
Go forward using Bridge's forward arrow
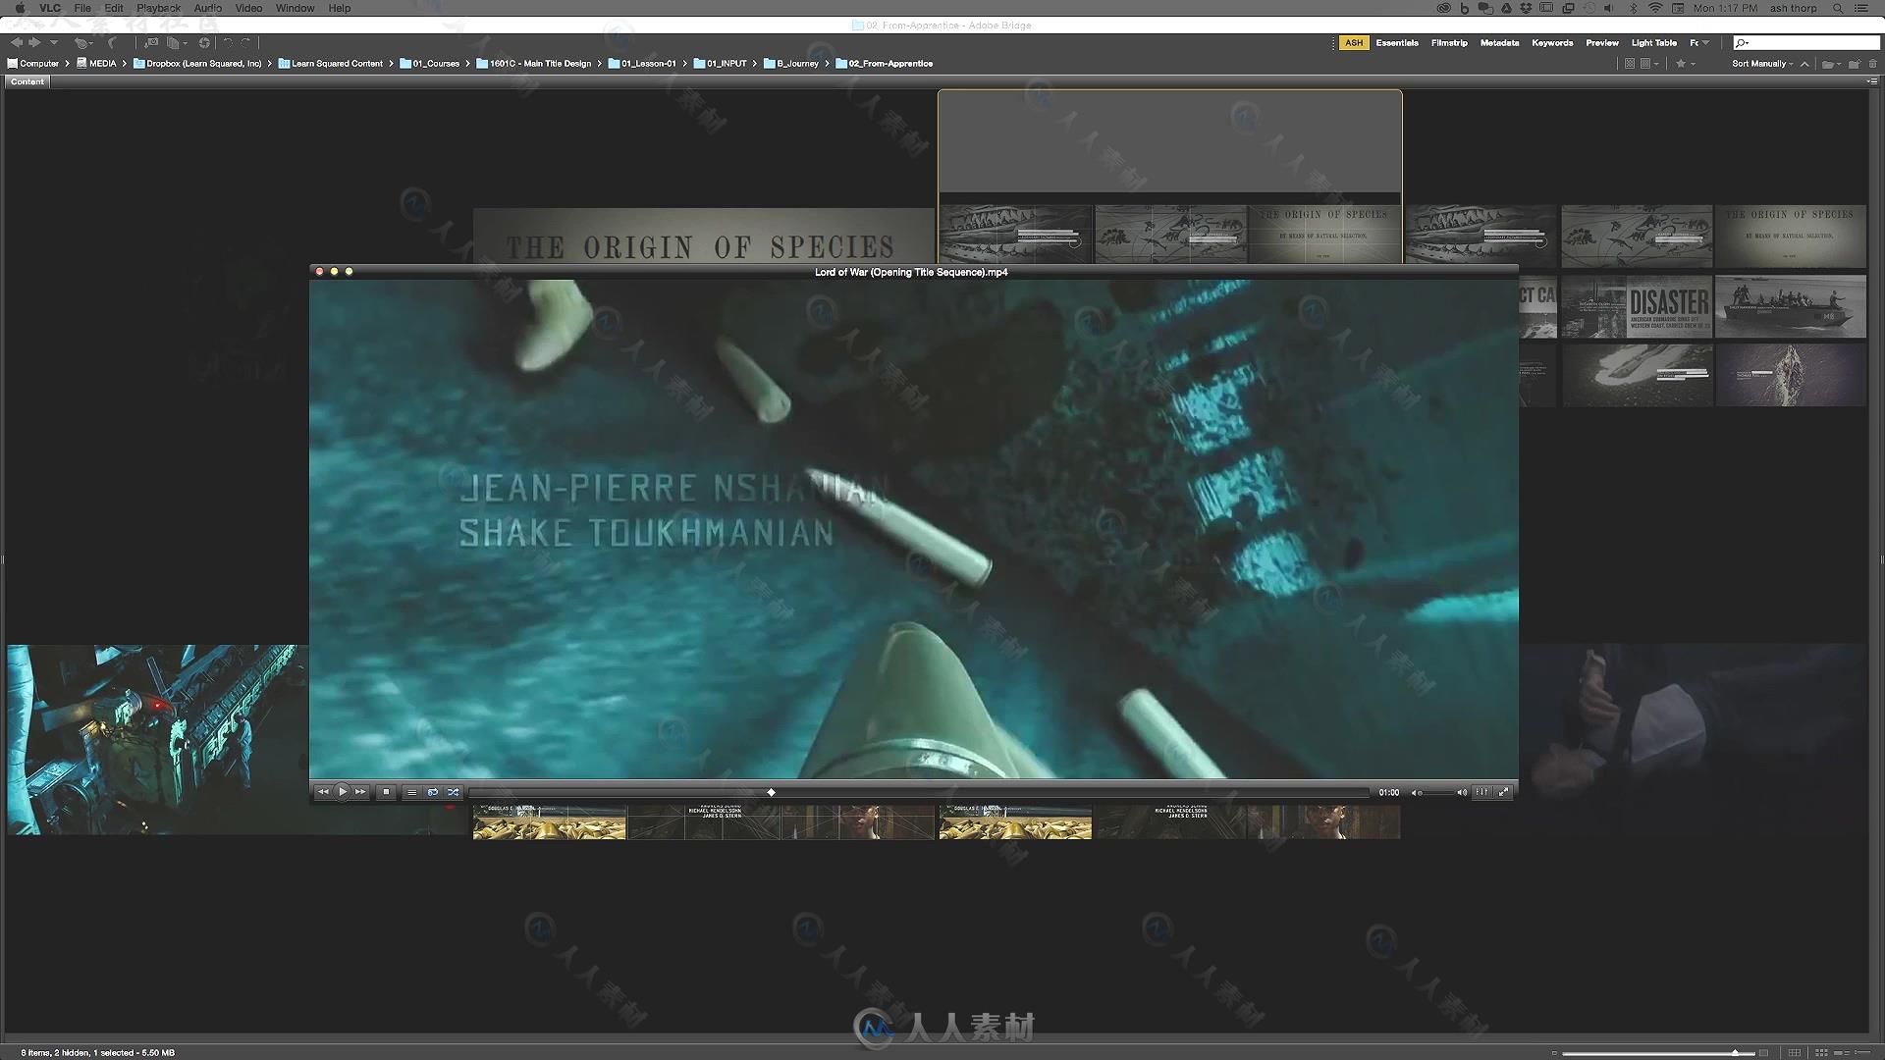tap(34, 42)
